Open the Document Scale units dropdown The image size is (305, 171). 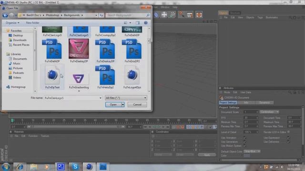click(x=269, y=112)
